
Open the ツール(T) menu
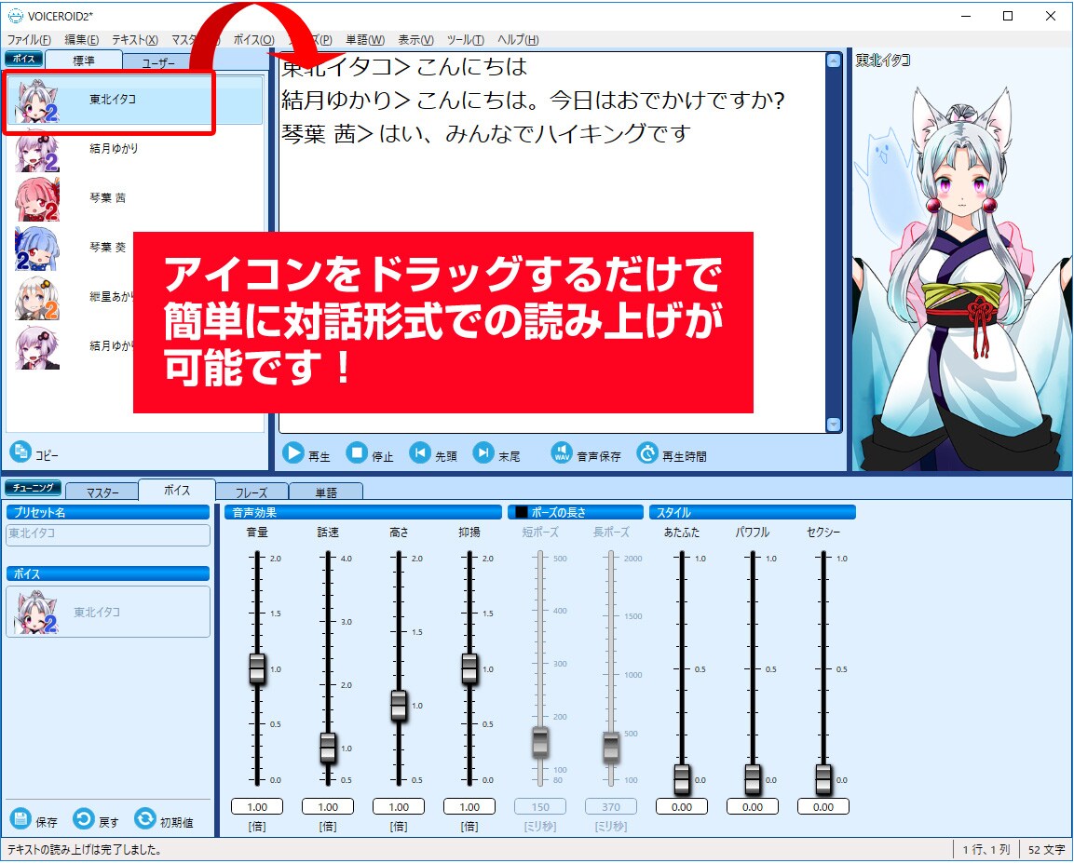point(466,40)
